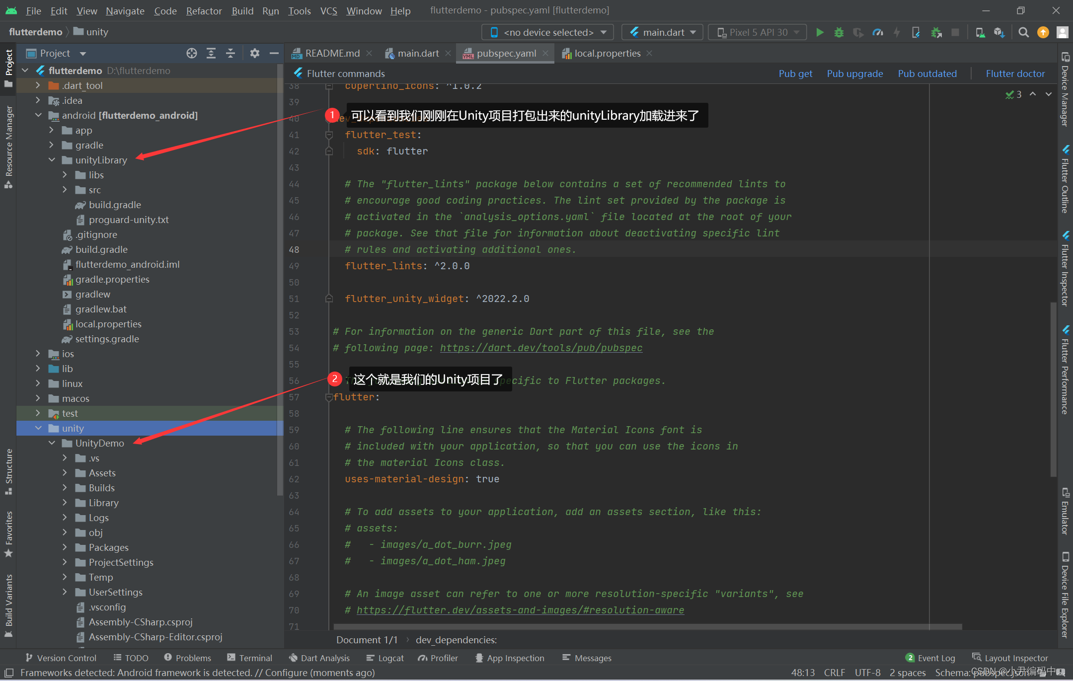The height and width of the screenshot is (681, 1073).
Task: Click the editor horizontal scrollbar thumb
Action: tap(648, 627)
